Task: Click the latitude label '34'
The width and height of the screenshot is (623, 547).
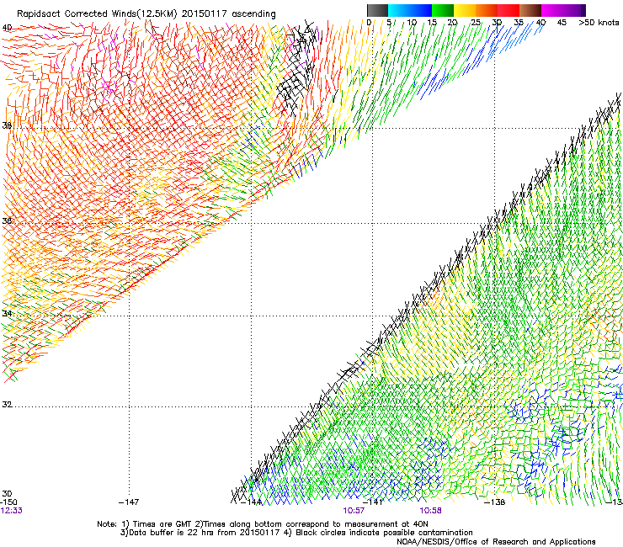Action: [7, 313]
